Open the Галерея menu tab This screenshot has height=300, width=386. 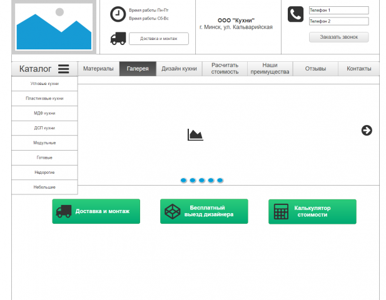138,69
